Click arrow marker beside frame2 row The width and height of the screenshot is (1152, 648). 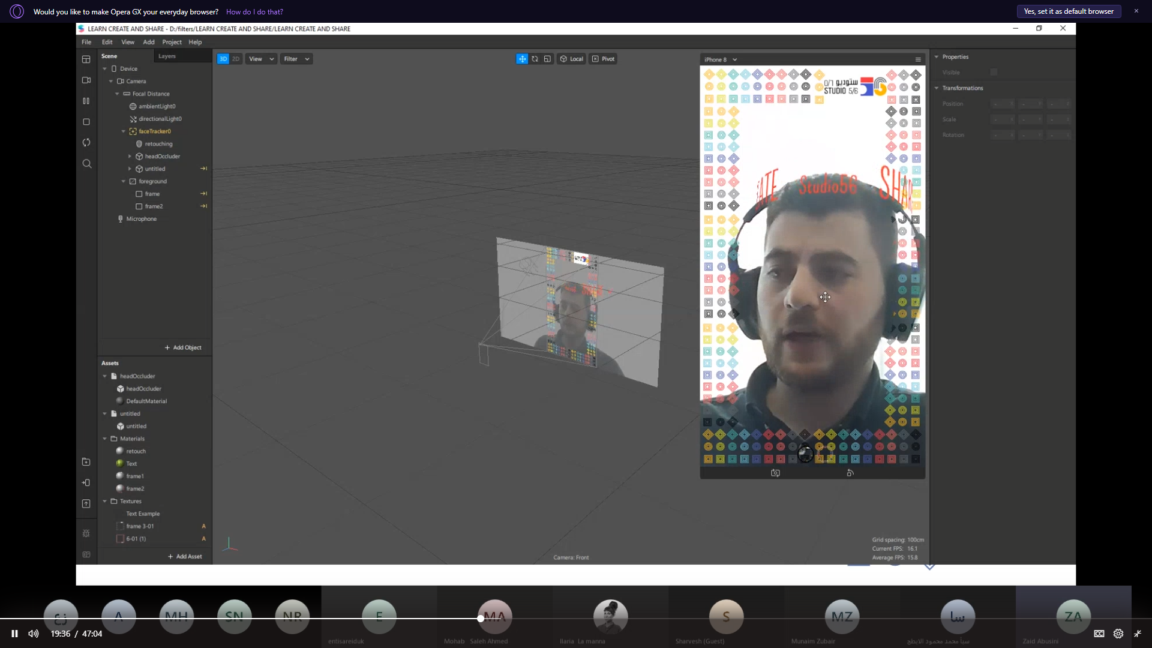pos(203,206)
